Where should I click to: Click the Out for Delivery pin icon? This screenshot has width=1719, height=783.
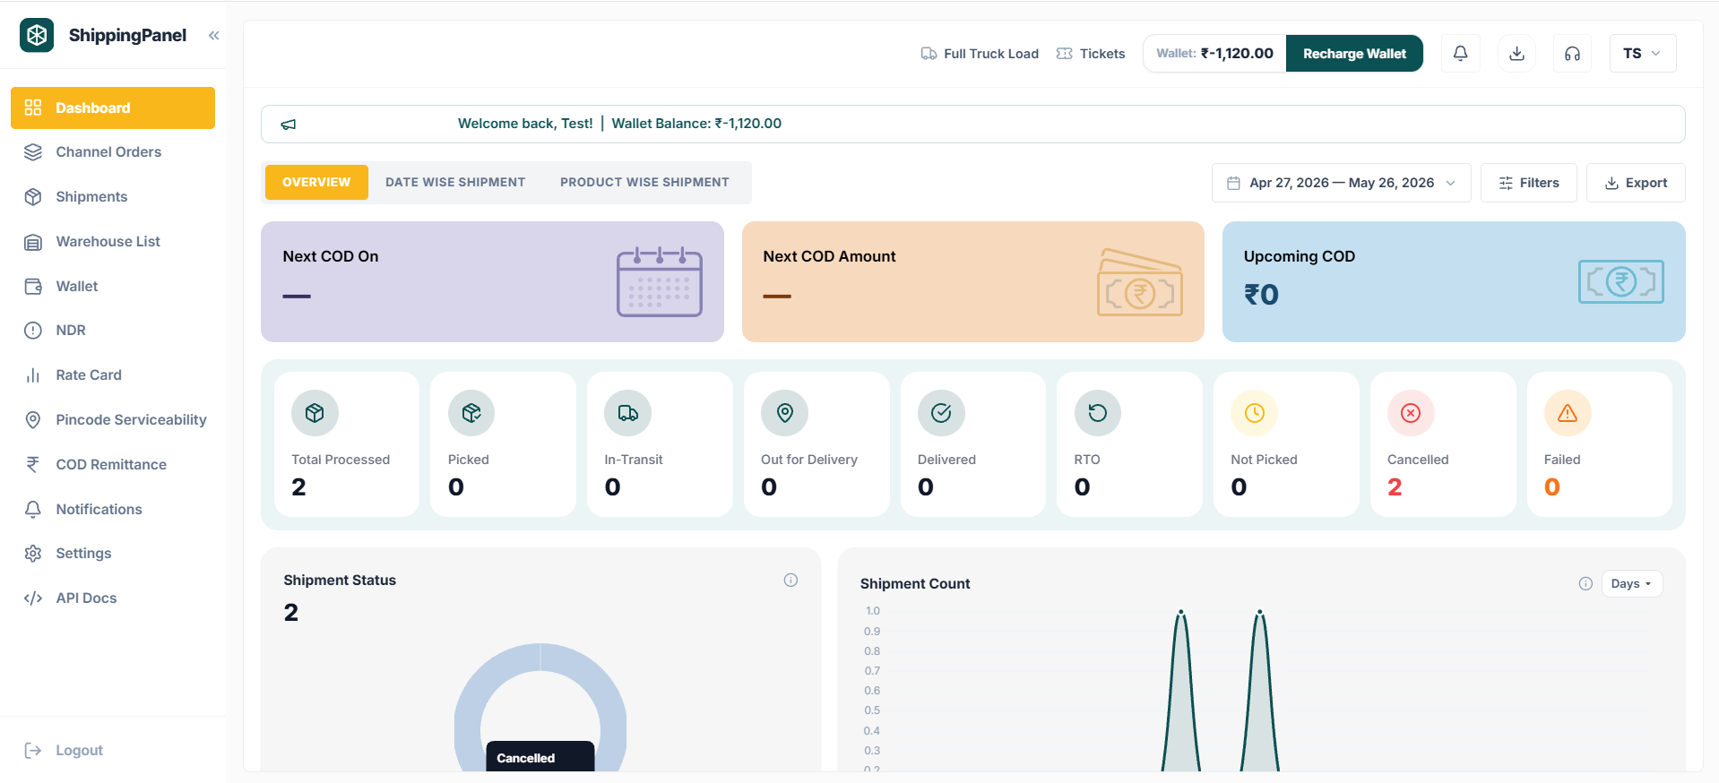(x=785, y=413)
